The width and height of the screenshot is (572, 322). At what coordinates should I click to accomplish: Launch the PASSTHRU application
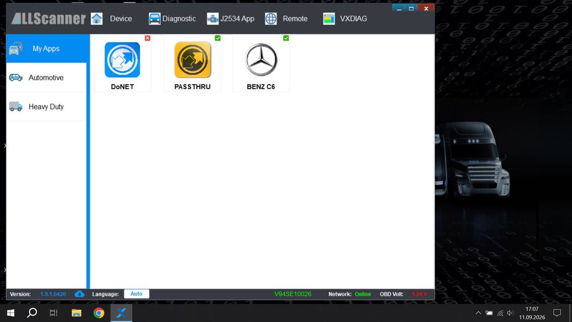(192, 63)
